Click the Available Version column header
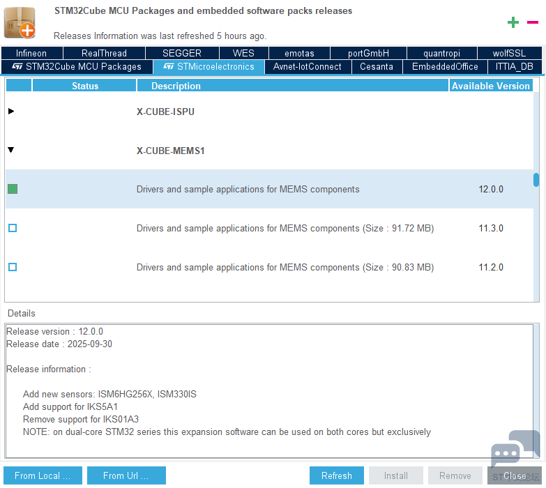 490,86
